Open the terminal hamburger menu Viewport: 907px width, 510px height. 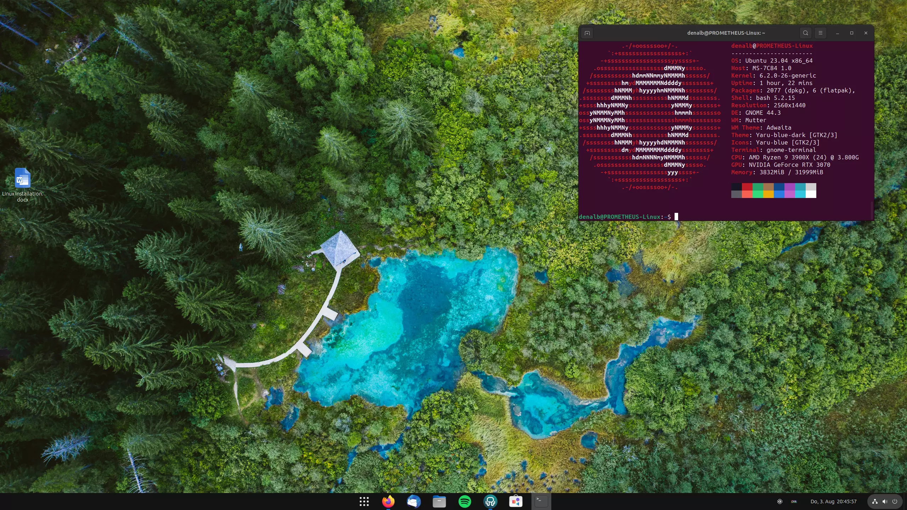pos(820,33)
